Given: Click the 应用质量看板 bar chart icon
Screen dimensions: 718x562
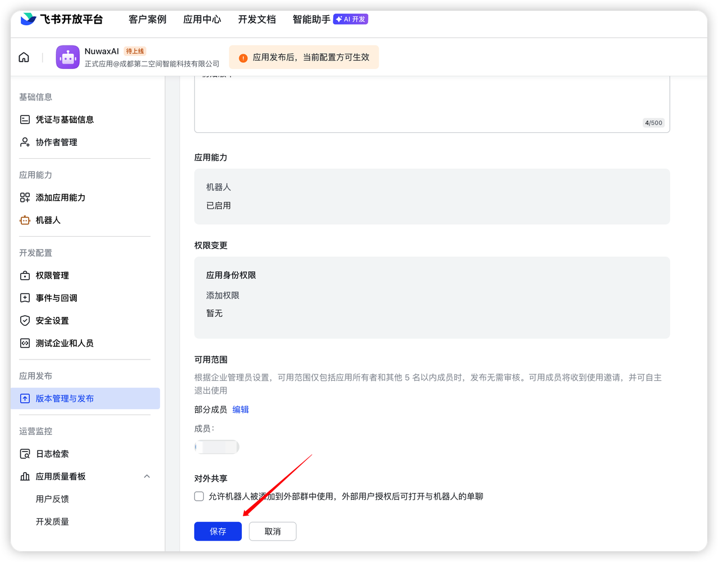Looking at the screenshot, I should click(25, 476).
